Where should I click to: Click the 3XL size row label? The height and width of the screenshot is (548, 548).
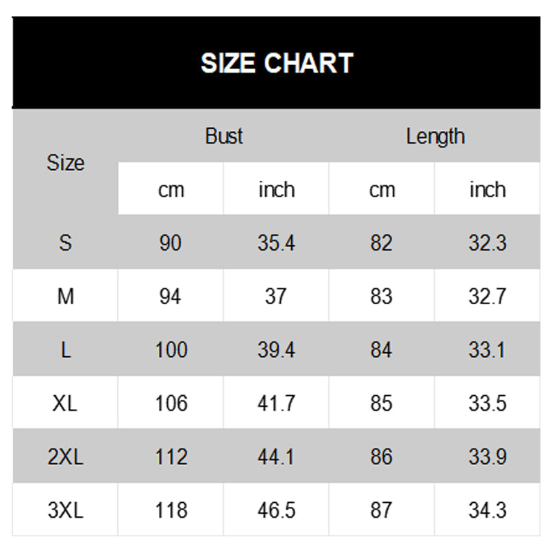[66, 510]
